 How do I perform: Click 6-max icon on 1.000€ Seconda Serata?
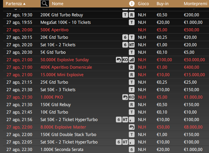(132, 149)
